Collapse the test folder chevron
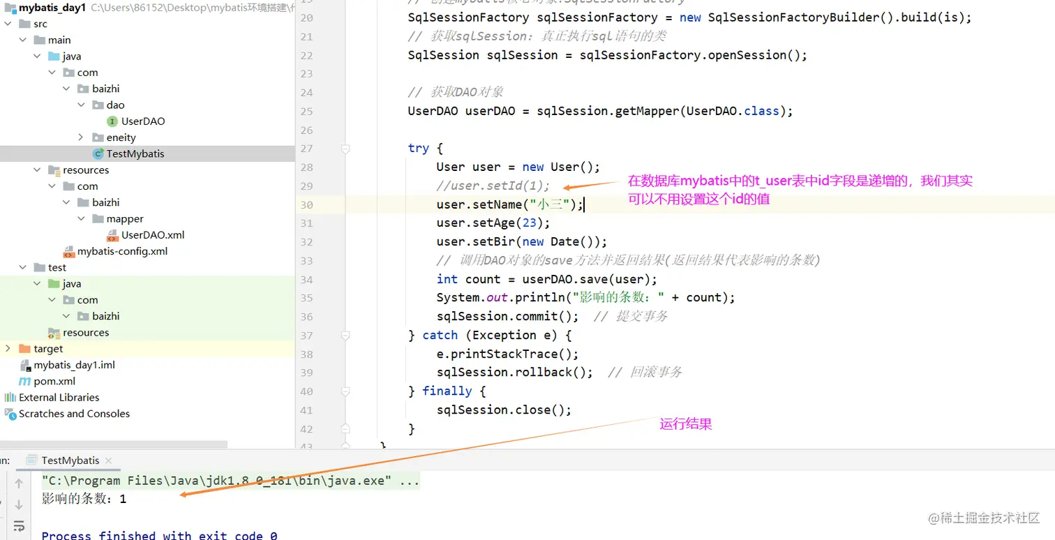The image size is (1055, 540). (23, 268)
